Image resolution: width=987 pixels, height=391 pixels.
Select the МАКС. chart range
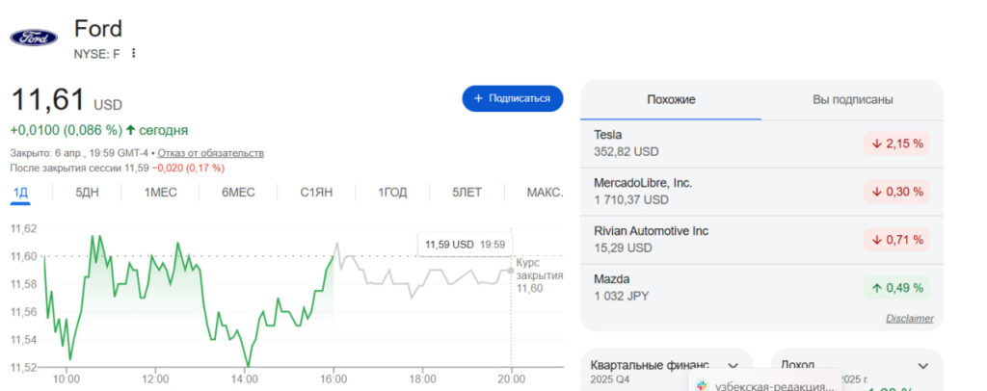545,193
